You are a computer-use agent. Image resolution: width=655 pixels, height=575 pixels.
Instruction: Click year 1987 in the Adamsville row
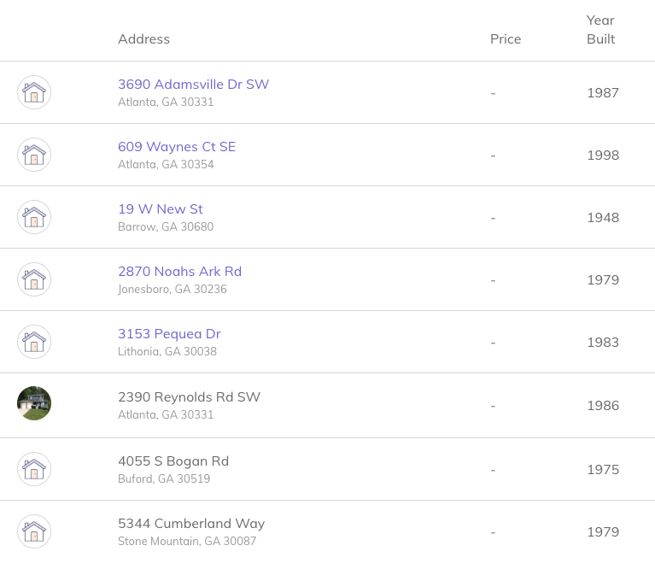603,93
